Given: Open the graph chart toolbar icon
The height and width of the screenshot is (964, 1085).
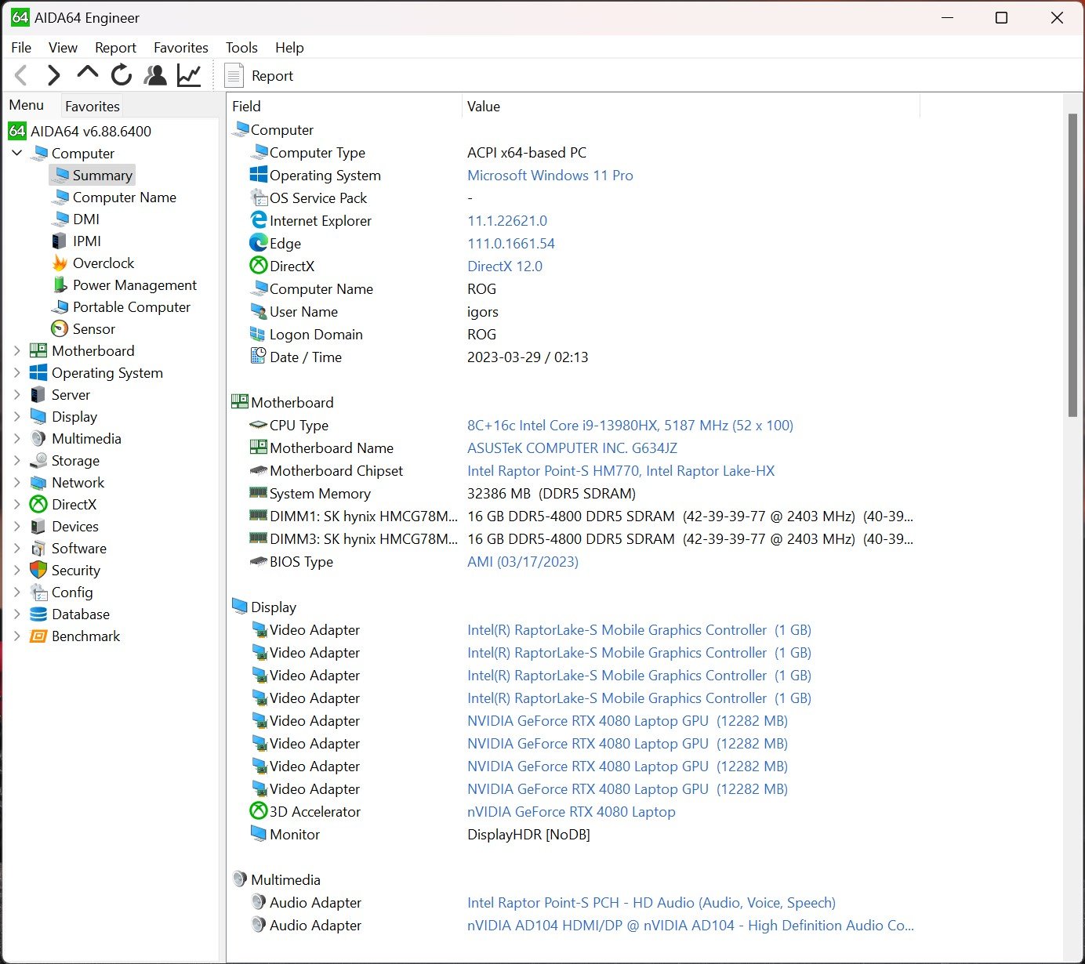Looking at the screenshot, I should pyautogui.click(x=189, y=75).
